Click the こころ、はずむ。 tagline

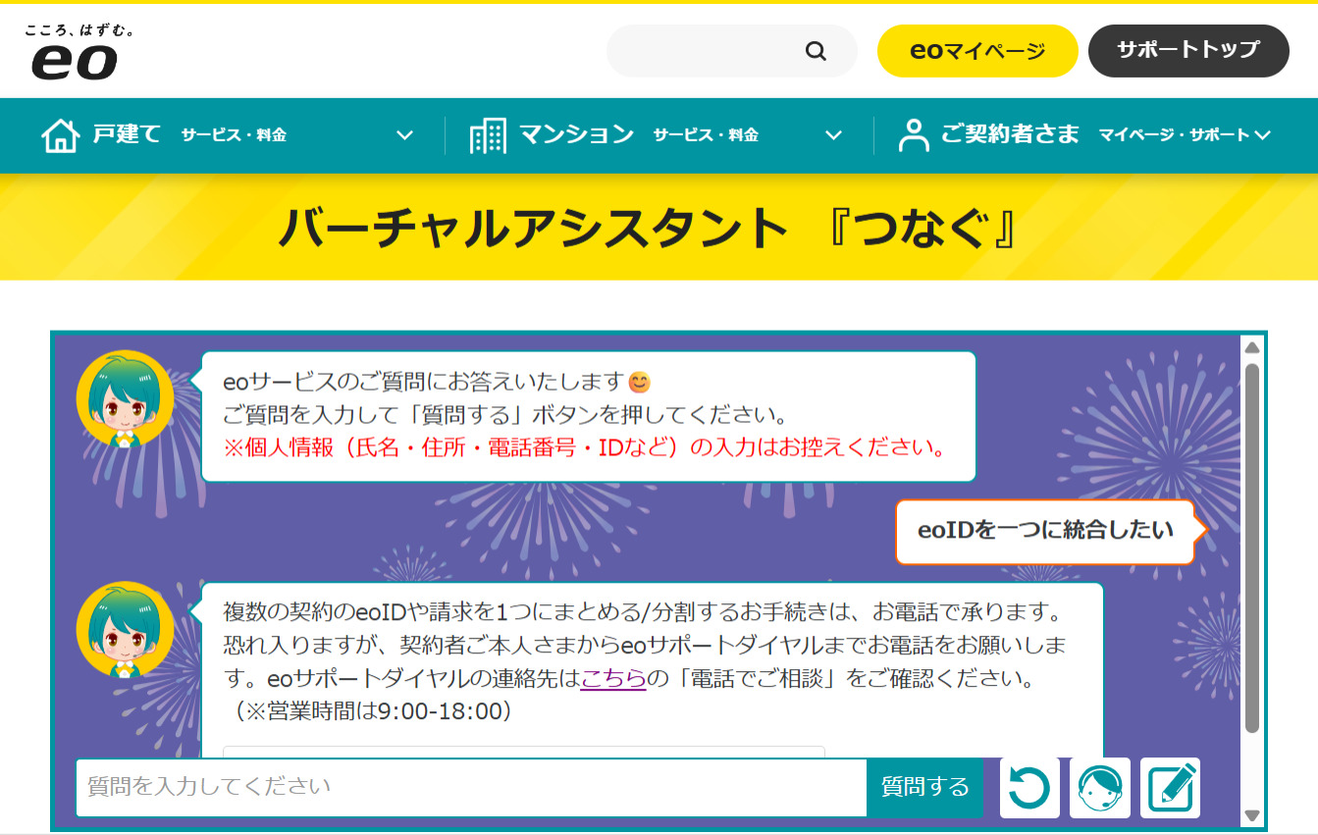pyautogui.click(x=79, y=30)
